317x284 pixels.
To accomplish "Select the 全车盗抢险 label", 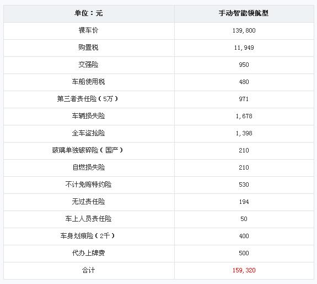I will tap(89, 133).
